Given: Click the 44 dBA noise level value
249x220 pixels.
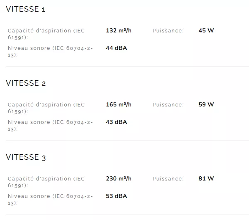Looking at the screenshot, I should click(116, 48).
